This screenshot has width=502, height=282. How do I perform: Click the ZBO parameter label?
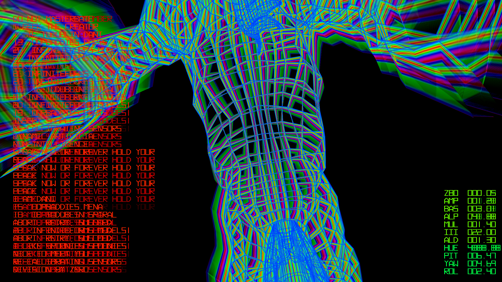pos(451,193)
